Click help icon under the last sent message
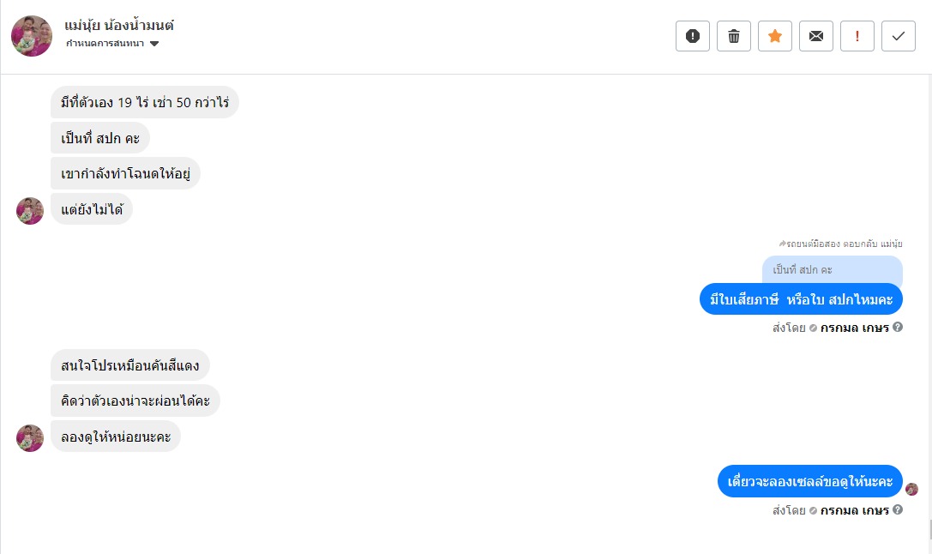Image resolution: width=932 pixels, height=554 pixels. 898,510
